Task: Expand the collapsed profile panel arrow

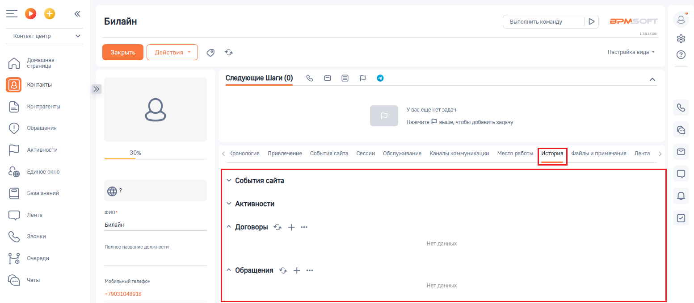Action: point(97,89)
